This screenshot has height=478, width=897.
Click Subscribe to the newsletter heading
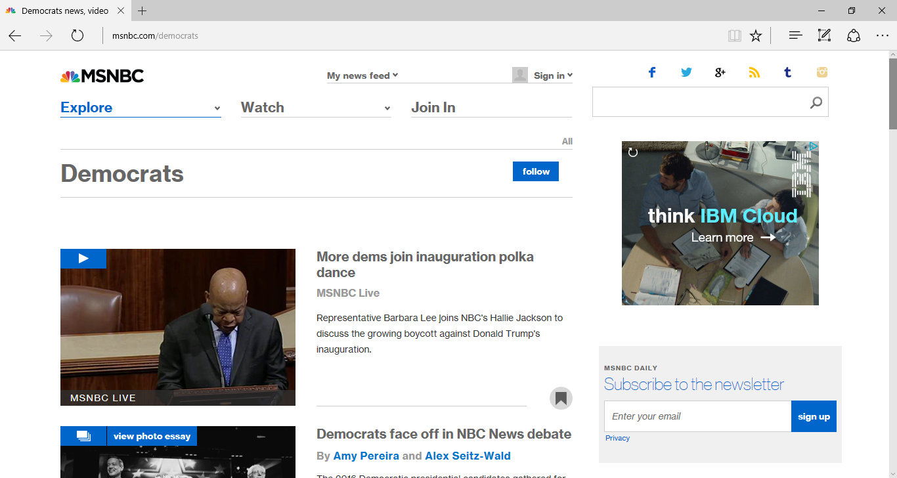point(694,385)
